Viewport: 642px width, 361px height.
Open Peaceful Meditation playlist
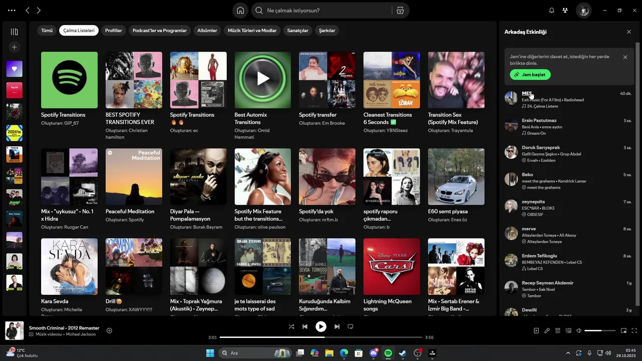pos(134,176)
